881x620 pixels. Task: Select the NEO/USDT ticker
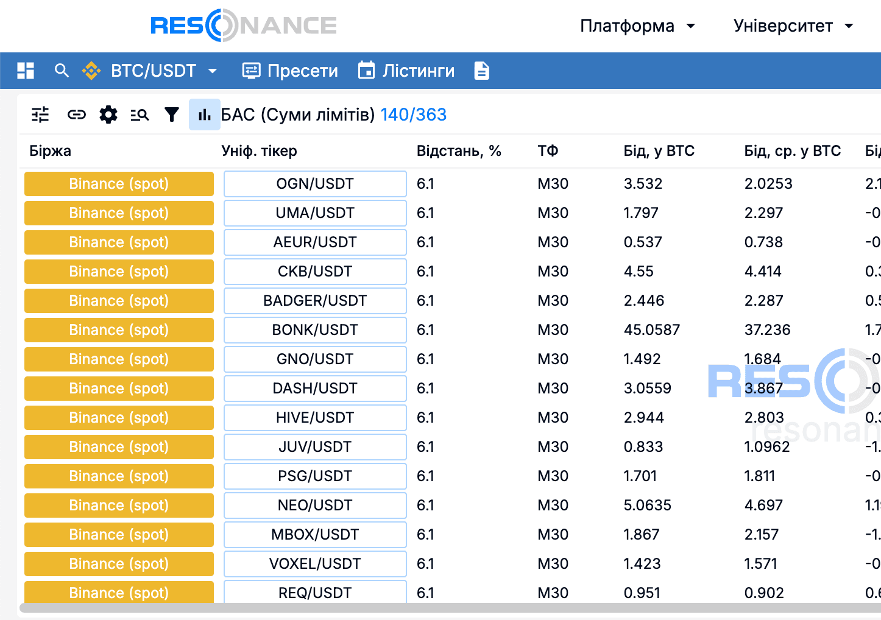tap(315, 506)
